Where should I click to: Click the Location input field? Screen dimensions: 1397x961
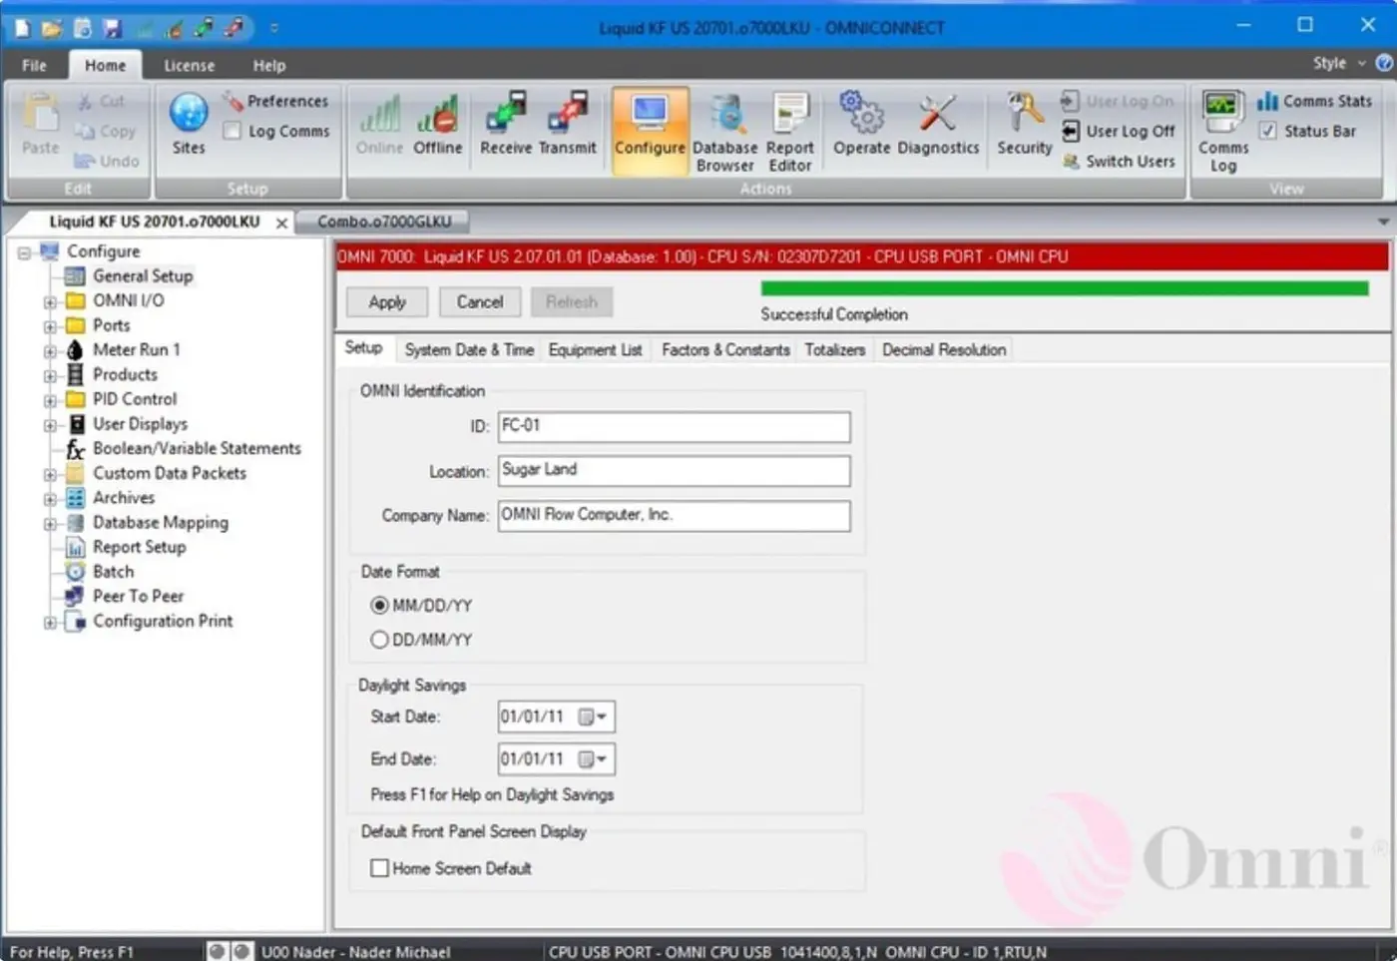(675, 471)
